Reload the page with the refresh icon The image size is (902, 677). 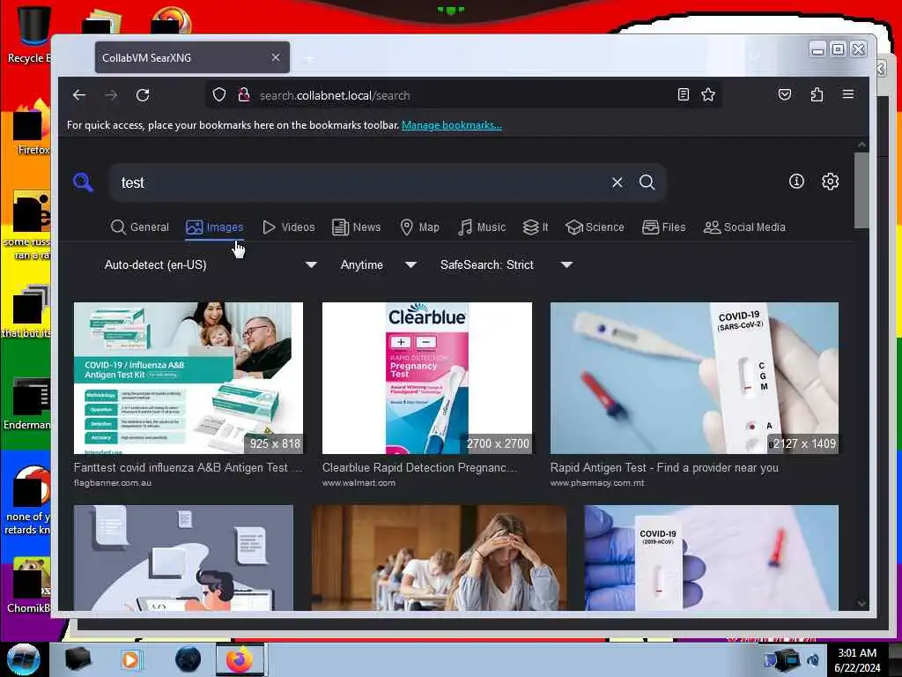143,95
